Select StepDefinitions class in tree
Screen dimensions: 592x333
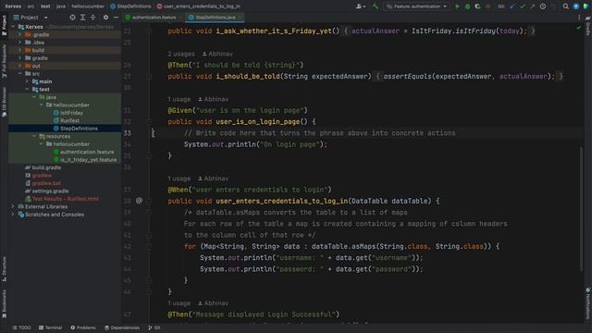(x=76, y=129)
